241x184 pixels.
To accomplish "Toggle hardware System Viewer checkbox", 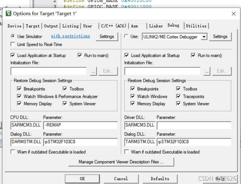I will (x=179, y=104).
